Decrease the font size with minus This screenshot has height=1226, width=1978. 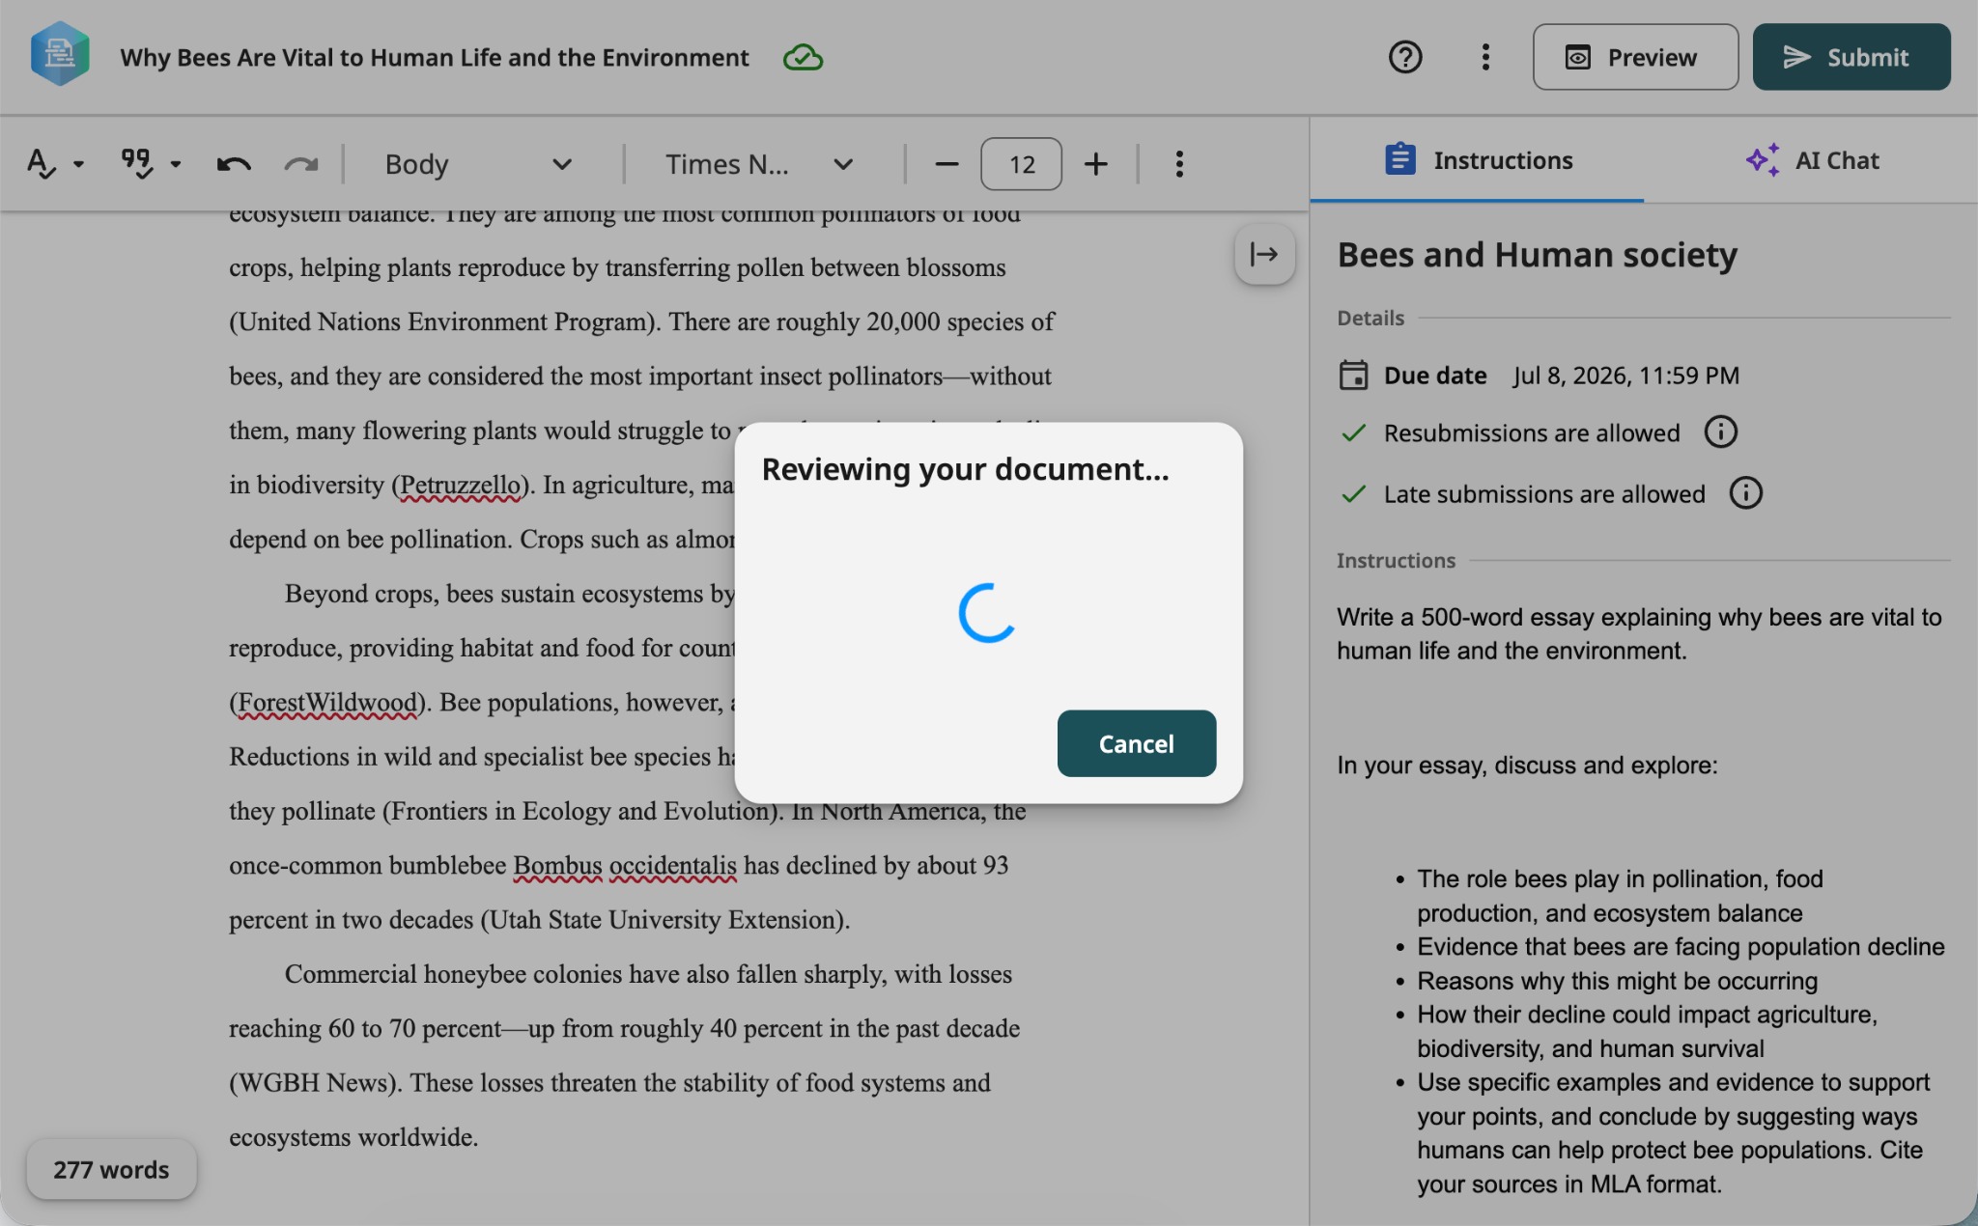(x=947, y=164)
